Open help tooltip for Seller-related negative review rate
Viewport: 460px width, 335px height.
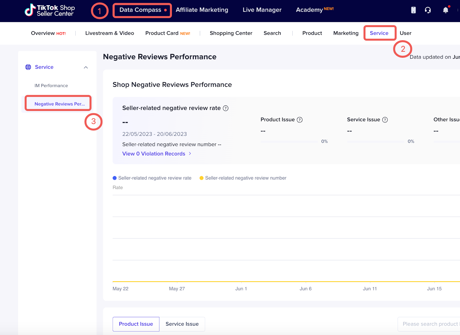point(226,108)
